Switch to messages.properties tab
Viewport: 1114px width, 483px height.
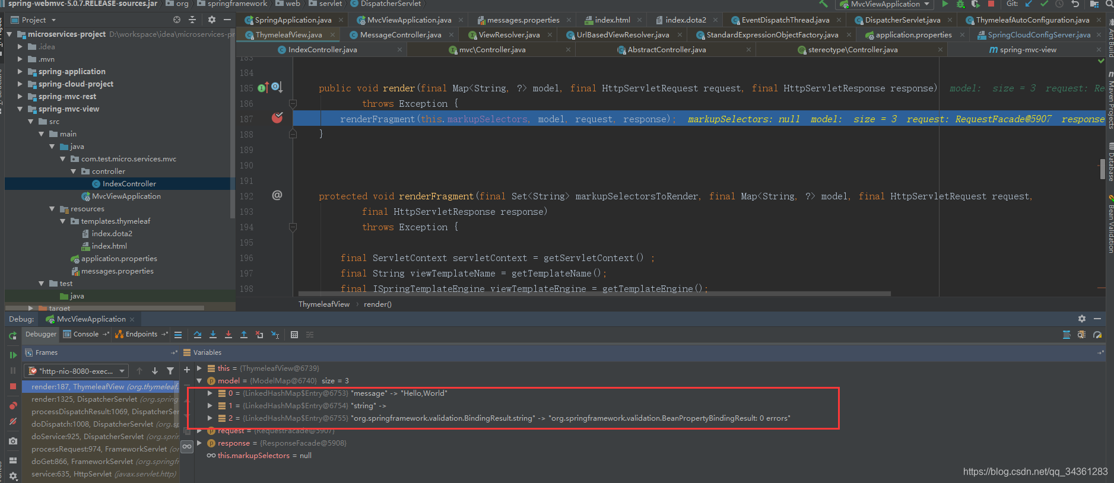pyautogui.click(x=523, y=20)
